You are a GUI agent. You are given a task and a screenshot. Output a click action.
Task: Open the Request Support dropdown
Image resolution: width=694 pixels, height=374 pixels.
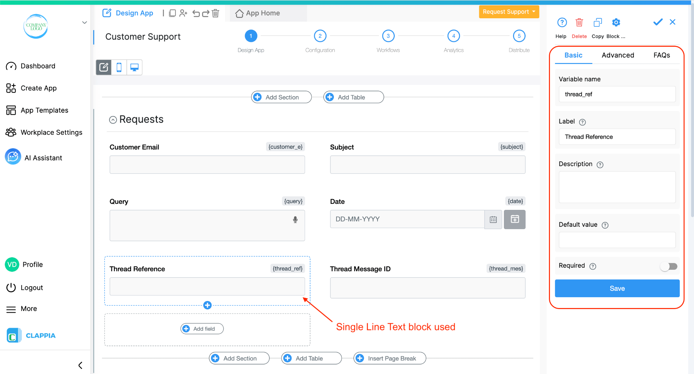click(509, 12)
